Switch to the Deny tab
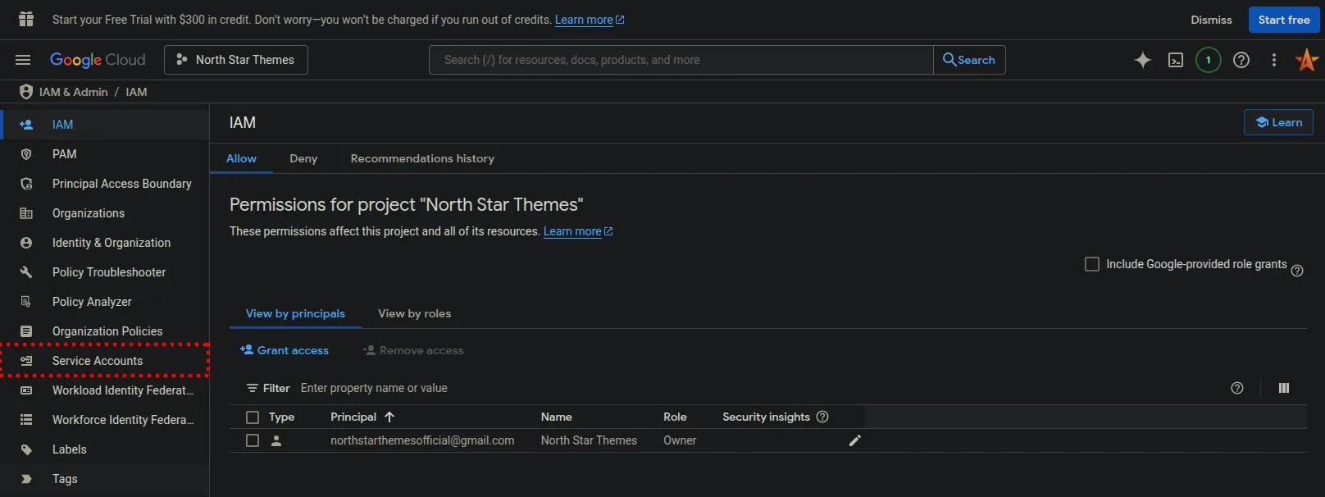The height and width of the screenshot is (497, 1325). (303, 158)
